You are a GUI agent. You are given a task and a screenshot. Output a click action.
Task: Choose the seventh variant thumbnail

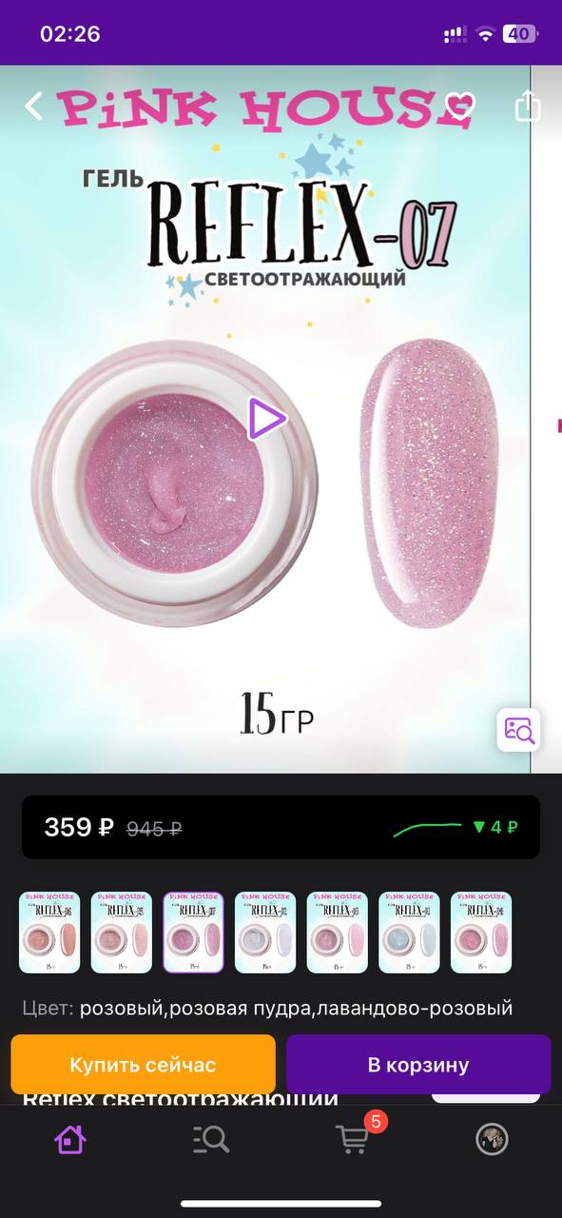[481, 933]
